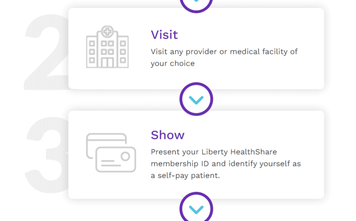Click the 'a self-pay patient.' text
Image resolution: width=356 pixels, height=221 pixels.
tap(185, 176)
